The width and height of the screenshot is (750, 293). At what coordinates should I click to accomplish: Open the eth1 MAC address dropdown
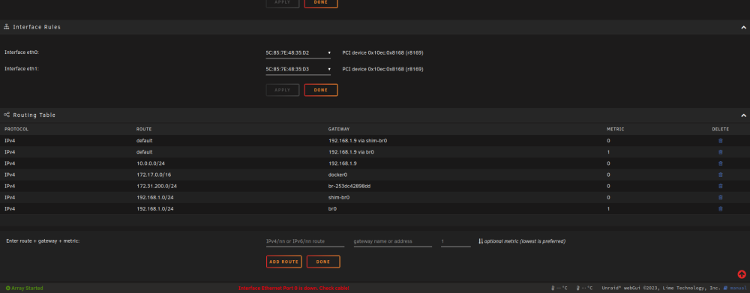[x=298, y=69]
